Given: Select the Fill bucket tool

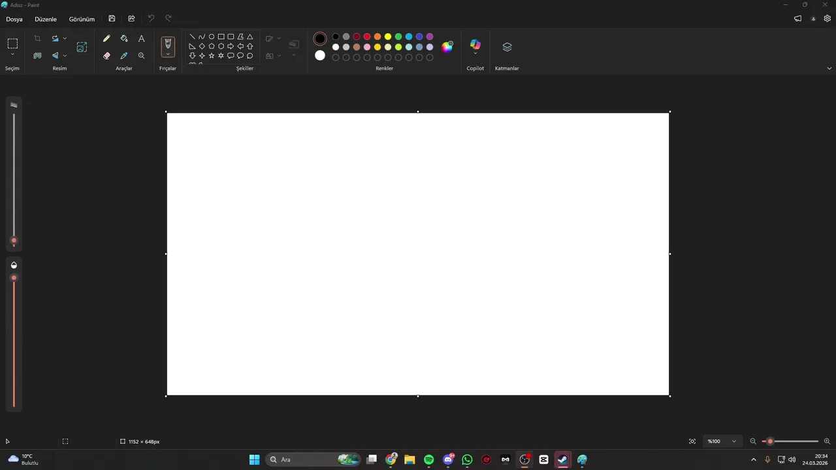Looking at the screenshot, I should click(x=124, y=39).
